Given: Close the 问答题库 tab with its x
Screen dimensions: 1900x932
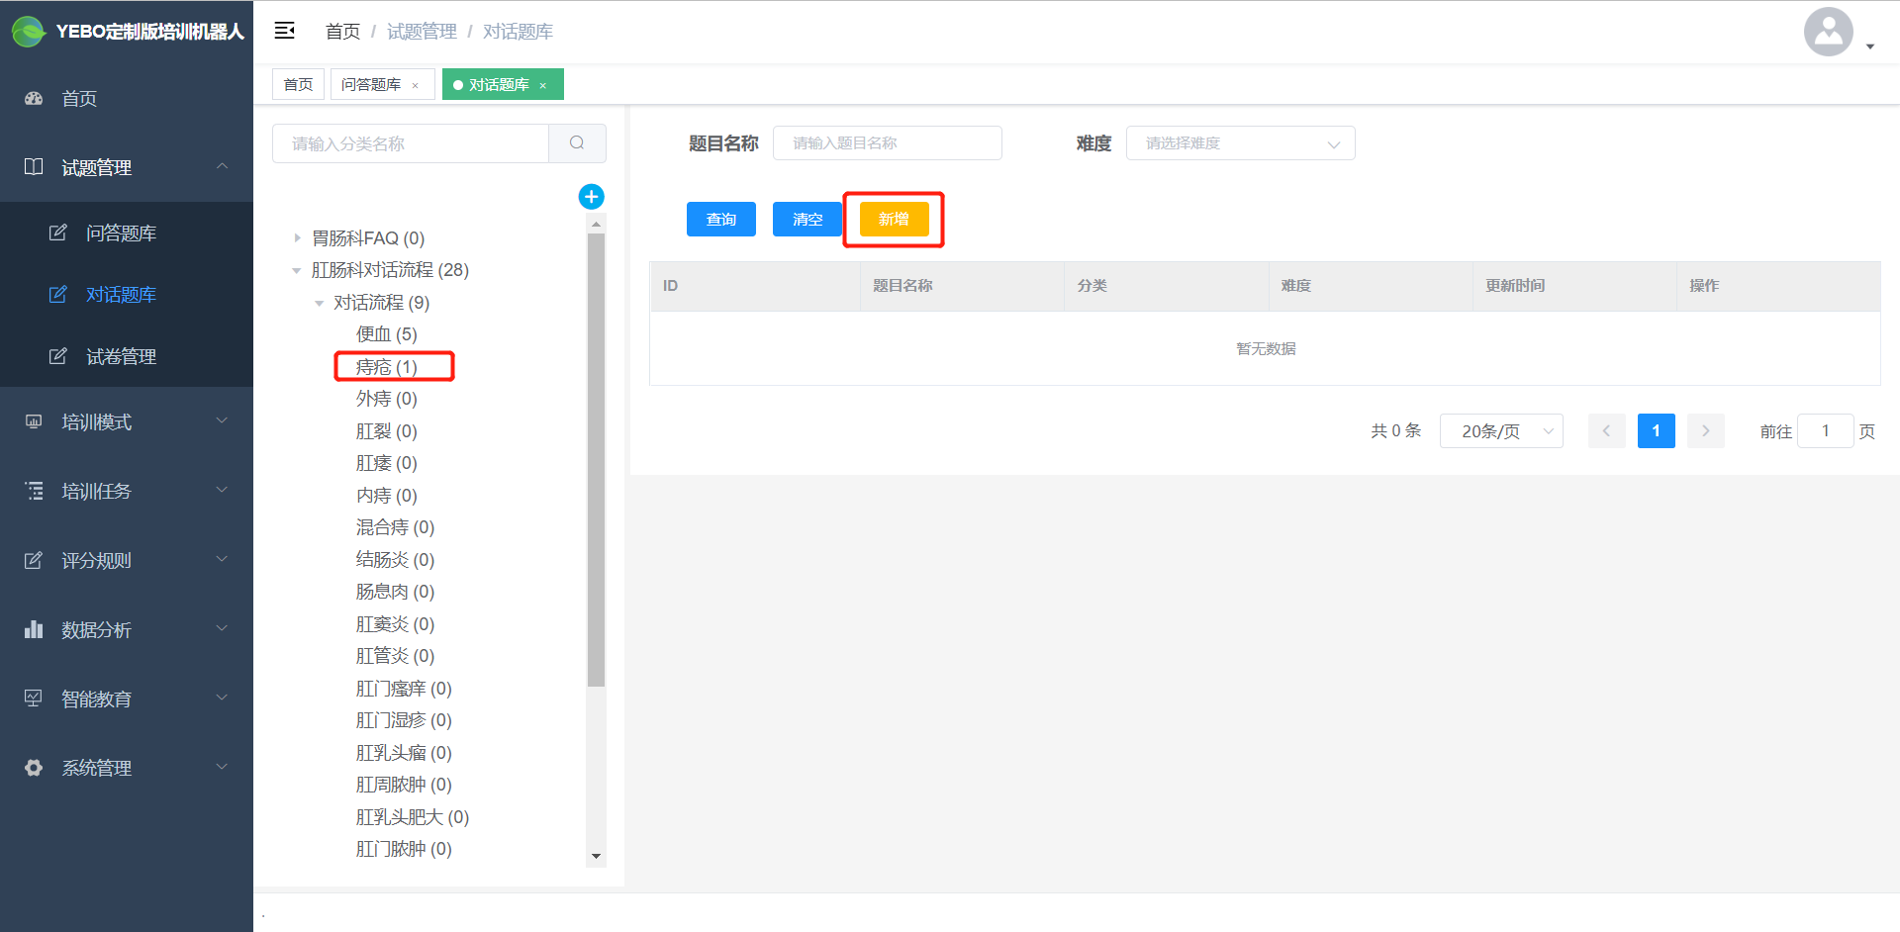Looking at the screenshot, I should pyautogui.click(x=416, y=86).
